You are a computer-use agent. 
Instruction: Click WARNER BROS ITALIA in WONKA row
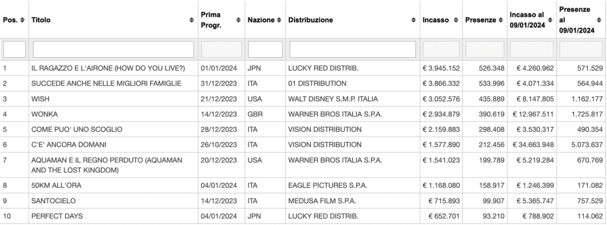(x=335, y=114)
